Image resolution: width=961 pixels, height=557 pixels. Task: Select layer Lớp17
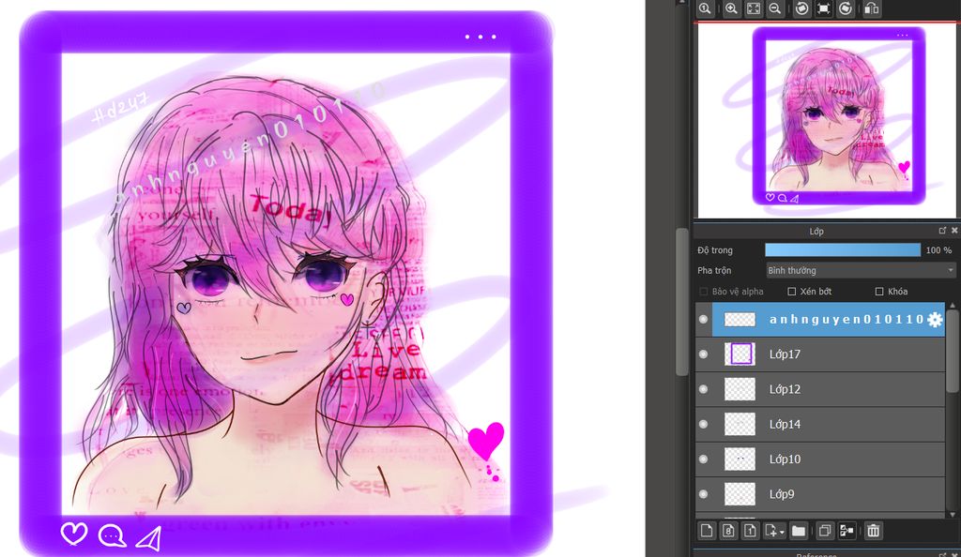(828, 354)
